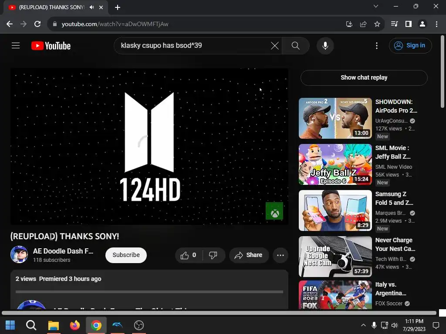Share the video
Viewport: 446px width, 334px height.
(x=249, y=255)
